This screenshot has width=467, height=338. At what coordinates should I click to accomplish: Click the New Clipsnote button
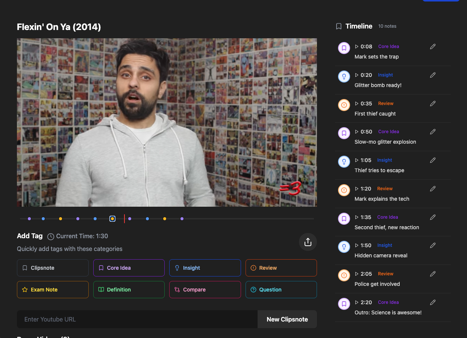coord(287,319)
